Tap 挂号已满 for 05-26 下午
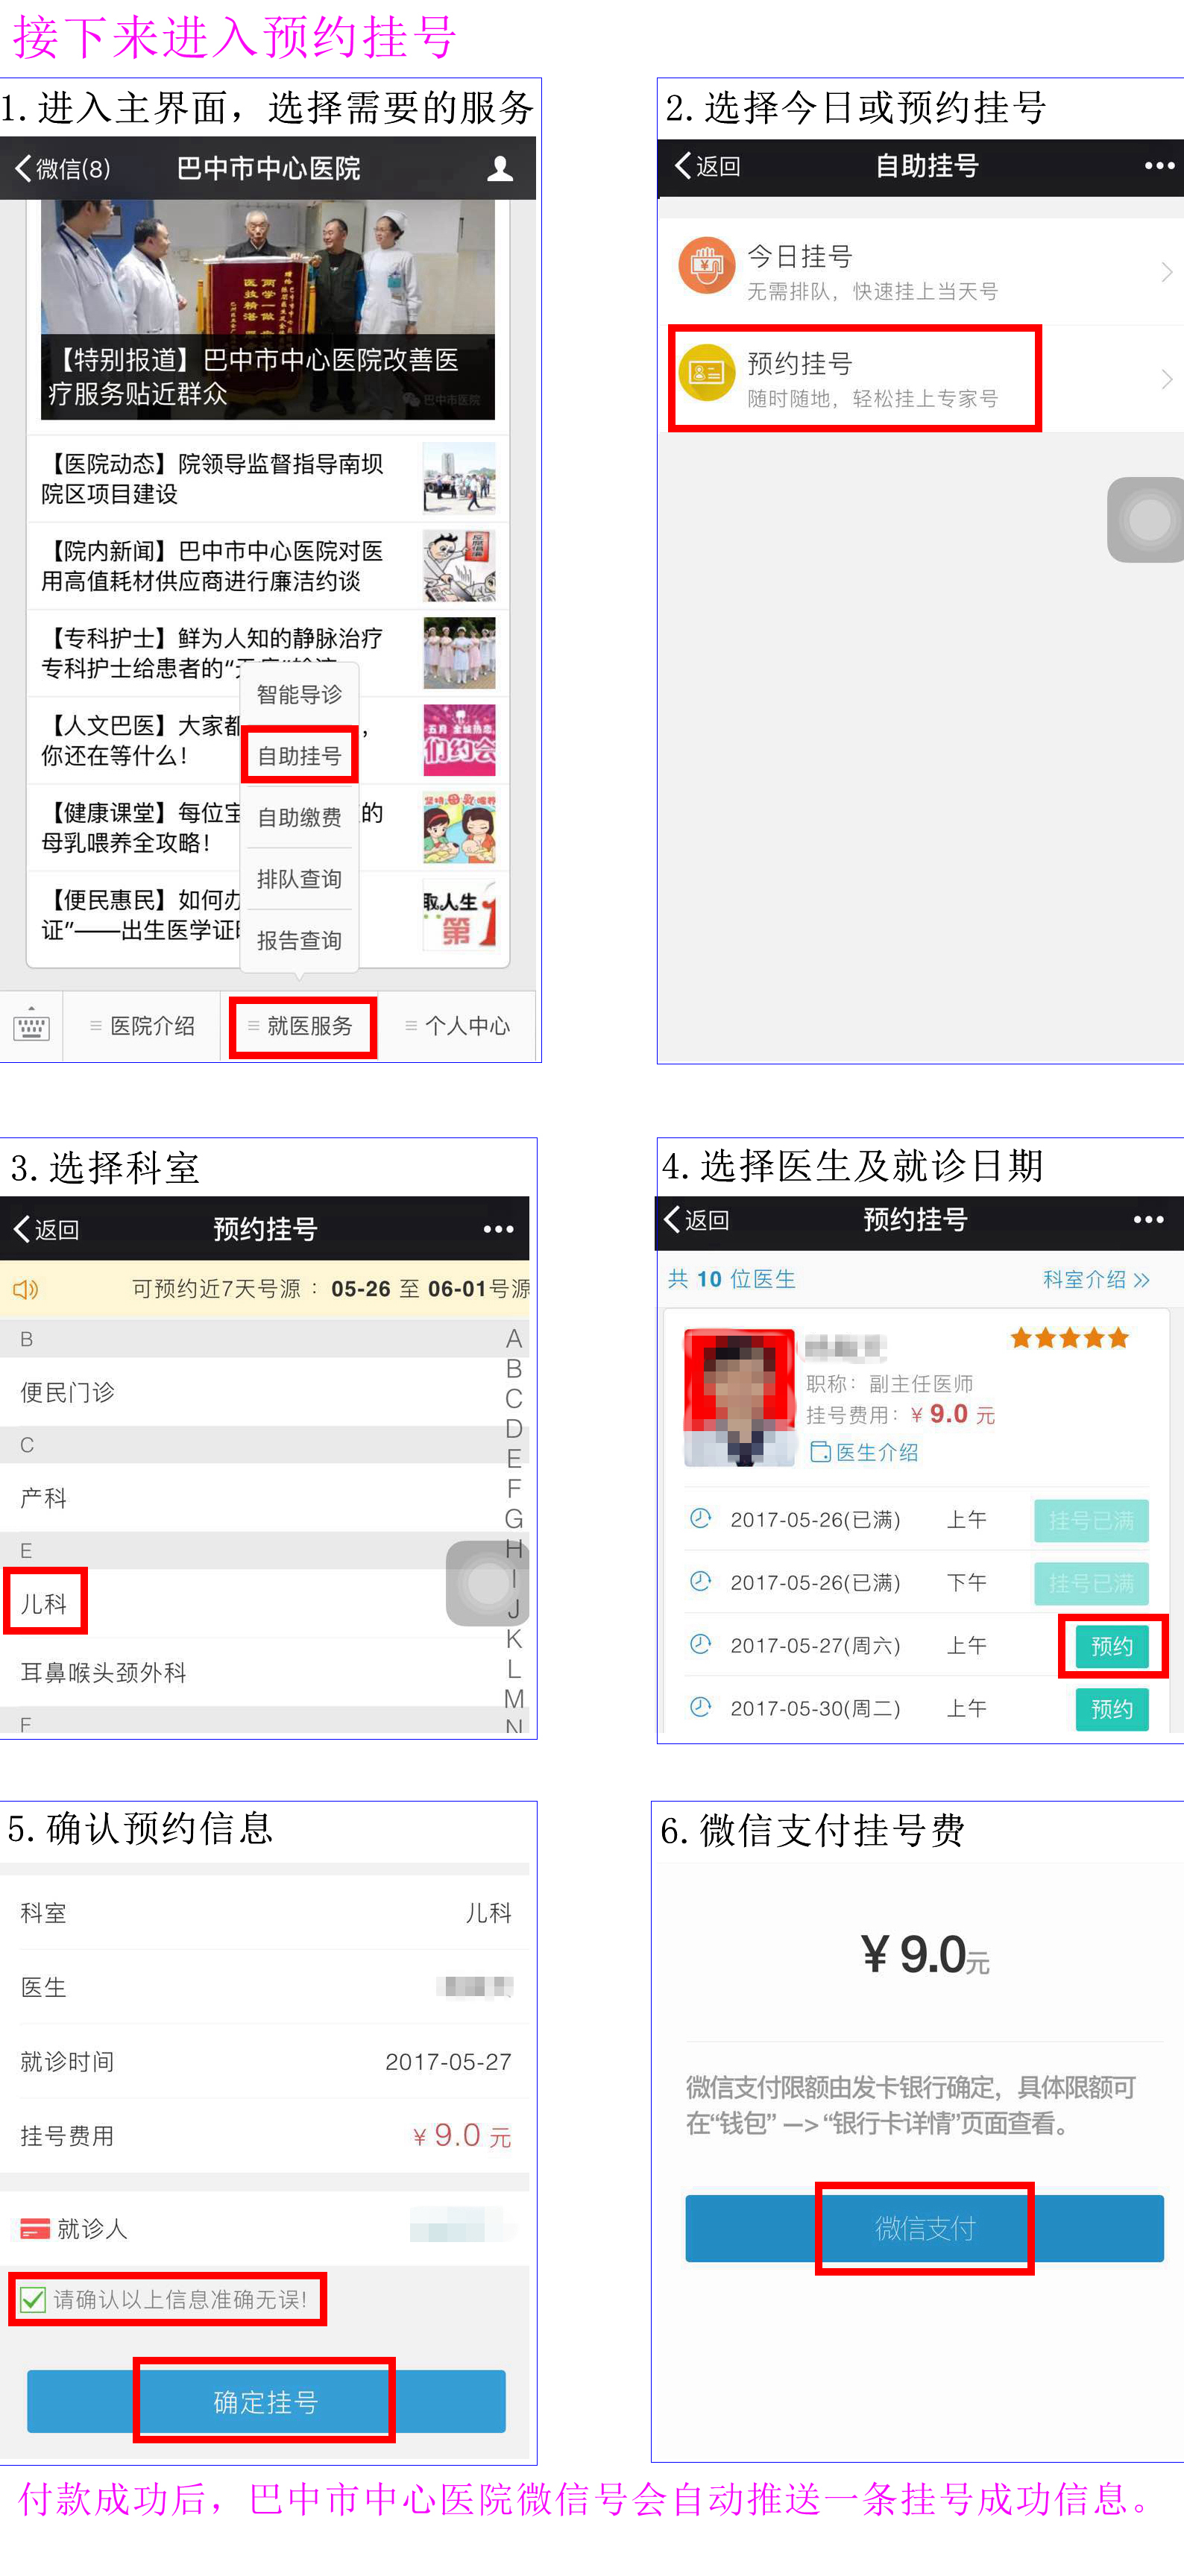This screenshot has height=2576, width=1184. [x=1091, y=1584]
